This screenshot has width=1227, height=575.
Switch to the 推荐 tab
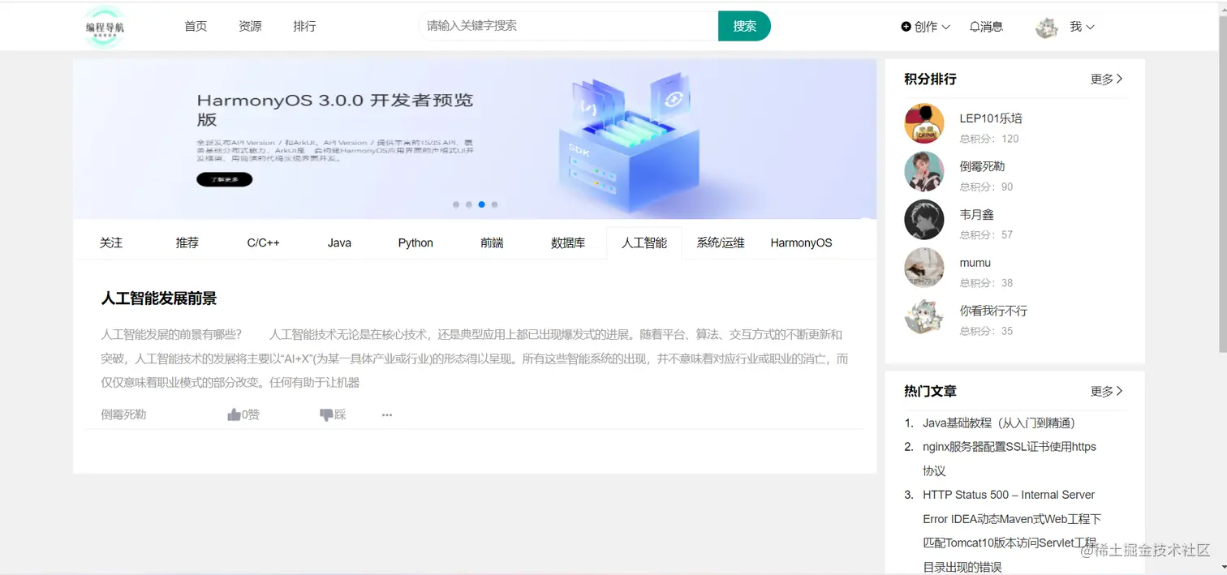[187, 242]
